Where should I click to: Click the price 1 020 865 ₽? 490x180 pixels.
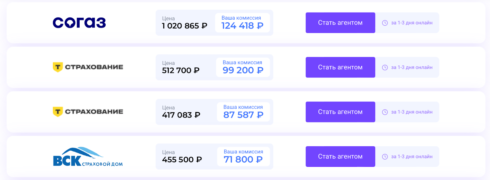(x=185, y=26)
